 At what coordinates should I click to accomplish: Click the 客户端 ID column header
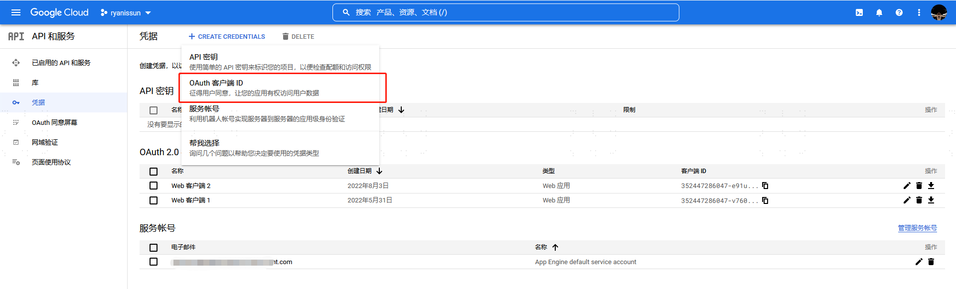click(x=693, y=171)
